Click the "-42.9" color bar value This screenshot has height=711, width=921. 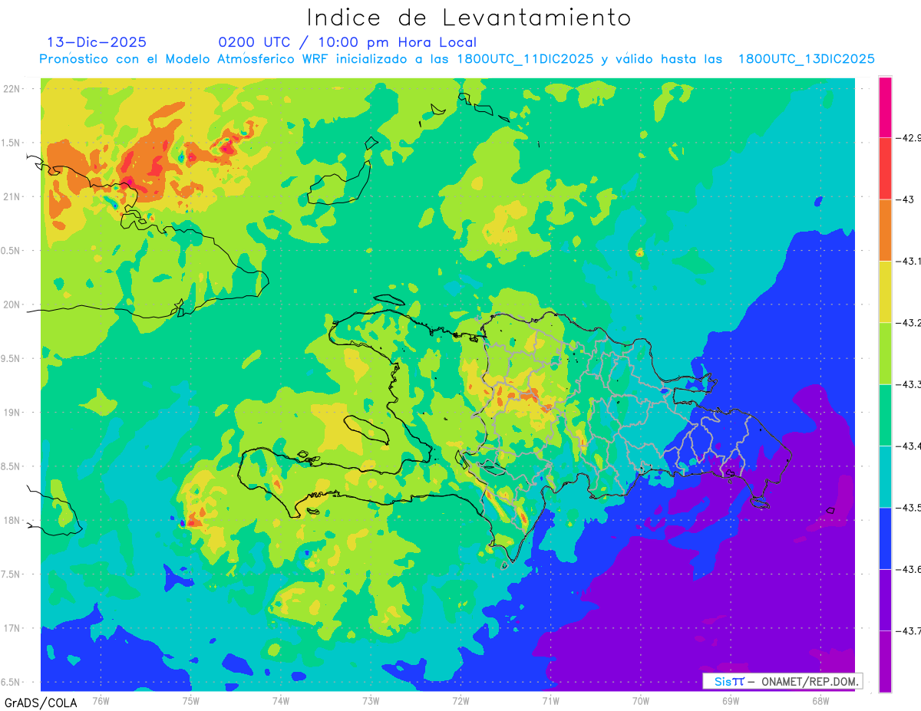pyautogui.click(x=909, y=138)
